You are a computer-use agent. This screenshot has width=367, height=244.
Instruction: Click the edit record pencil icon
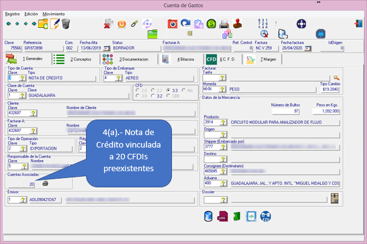tap(55, 24)
